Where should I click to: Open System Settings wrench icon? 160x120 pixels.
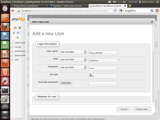pyautogui.click(x=5, y=81)
